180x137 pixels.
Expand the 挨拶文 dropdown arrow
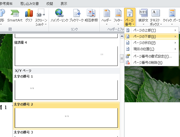143,24
